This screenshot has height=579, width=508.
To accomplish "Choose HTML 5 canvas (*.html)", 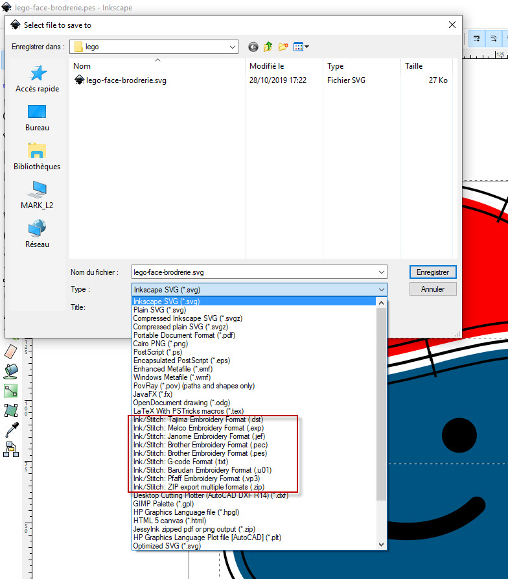I will click(254, 521).
